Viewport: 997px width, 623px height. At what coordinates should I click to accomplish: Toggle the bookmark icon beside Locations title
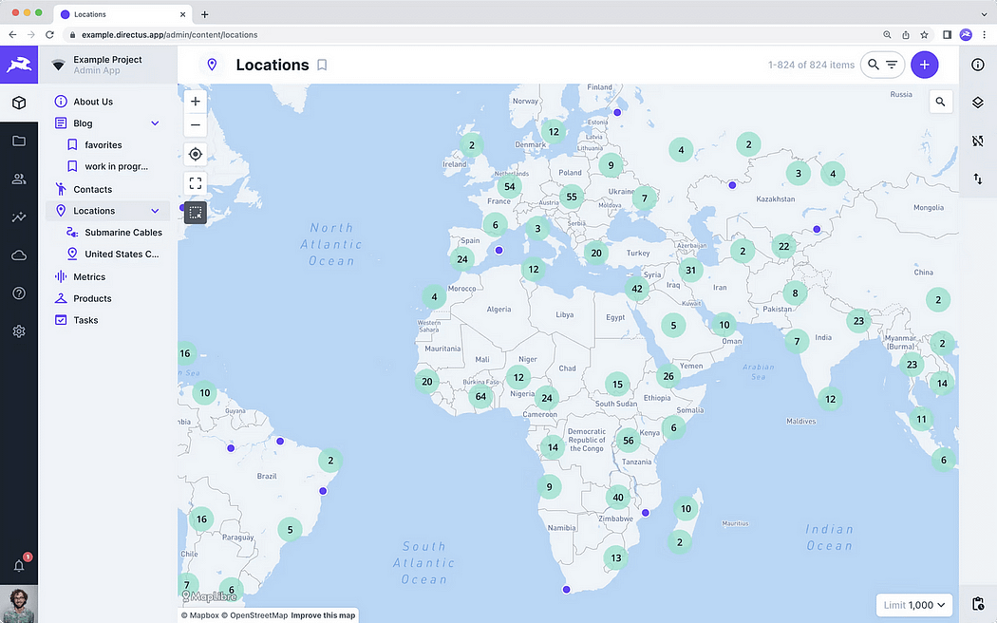[x=322, y=65]
